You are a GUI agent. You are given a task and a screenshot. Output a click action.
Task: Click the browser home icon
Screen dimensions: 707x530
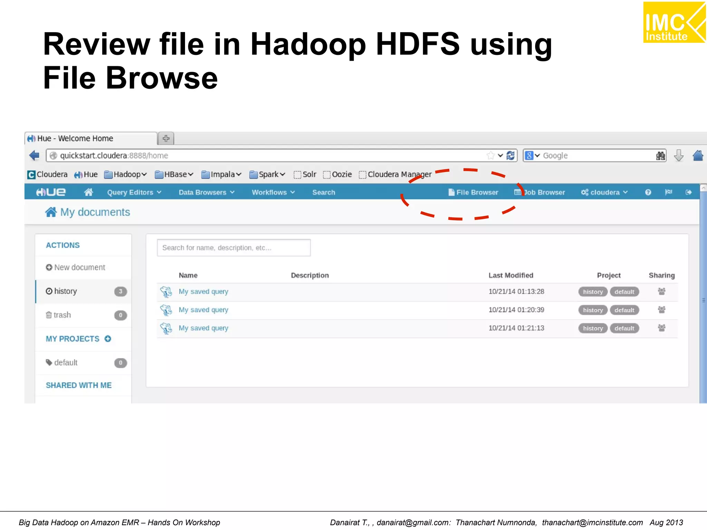pyautogui.click(x=698, y=156)
